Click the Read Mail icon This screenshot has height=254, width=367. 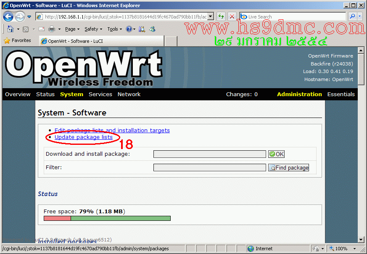click(x=42, y=29)
